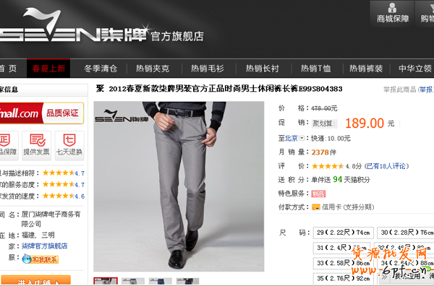434x286 pixels.
Task: Open the 春夏上新 navigation tab
Action: 48,69
